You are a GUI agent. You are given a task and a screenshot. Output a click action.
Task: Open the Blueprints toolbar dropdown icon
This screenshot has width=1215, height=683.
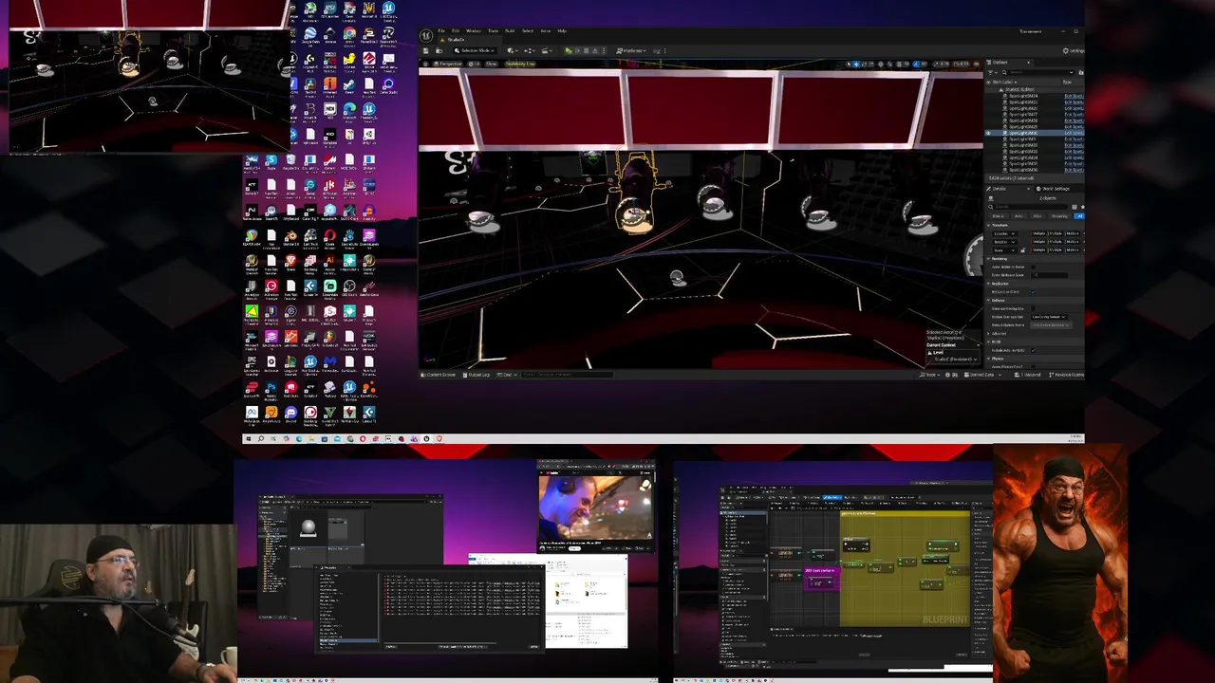(530, 50)
